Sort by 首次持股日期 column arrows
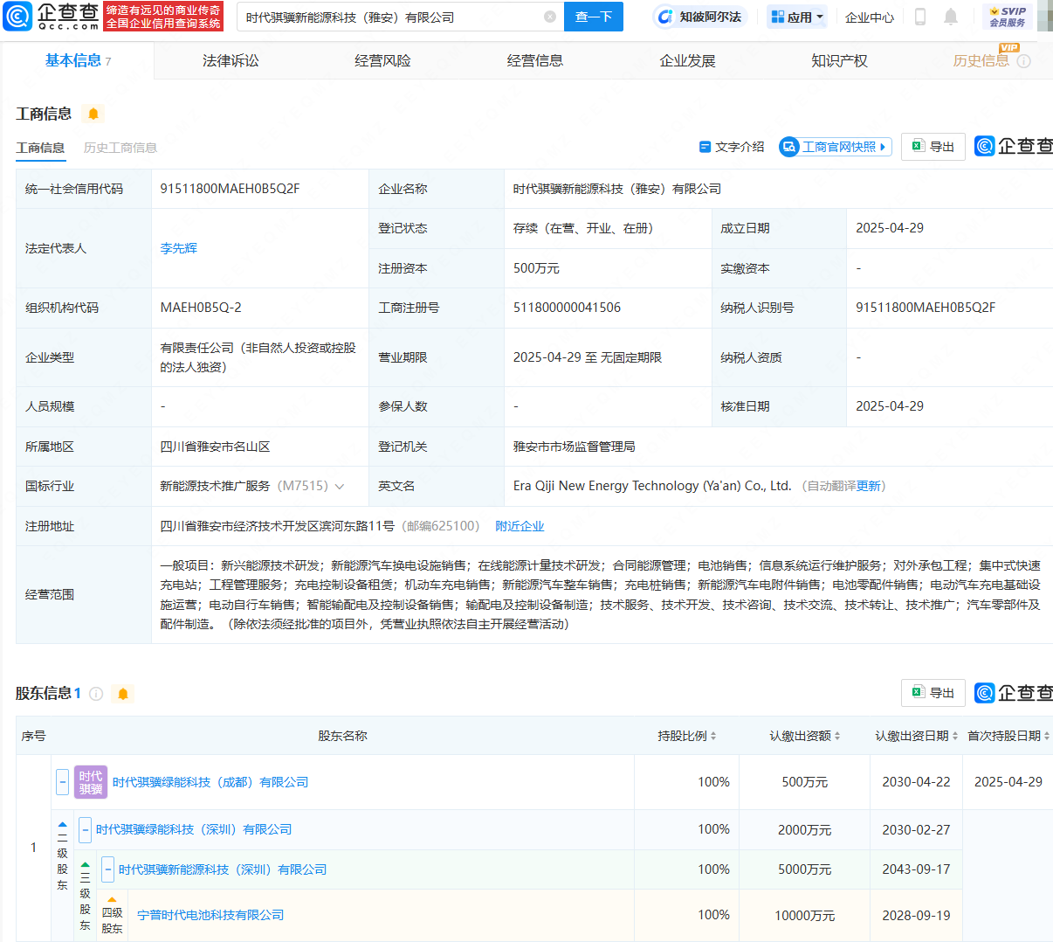The width and height of the screenshot is (1053, 942). point(1047,737)
